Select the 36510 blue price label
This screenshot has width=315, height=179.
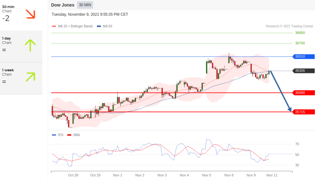point(303,56)
